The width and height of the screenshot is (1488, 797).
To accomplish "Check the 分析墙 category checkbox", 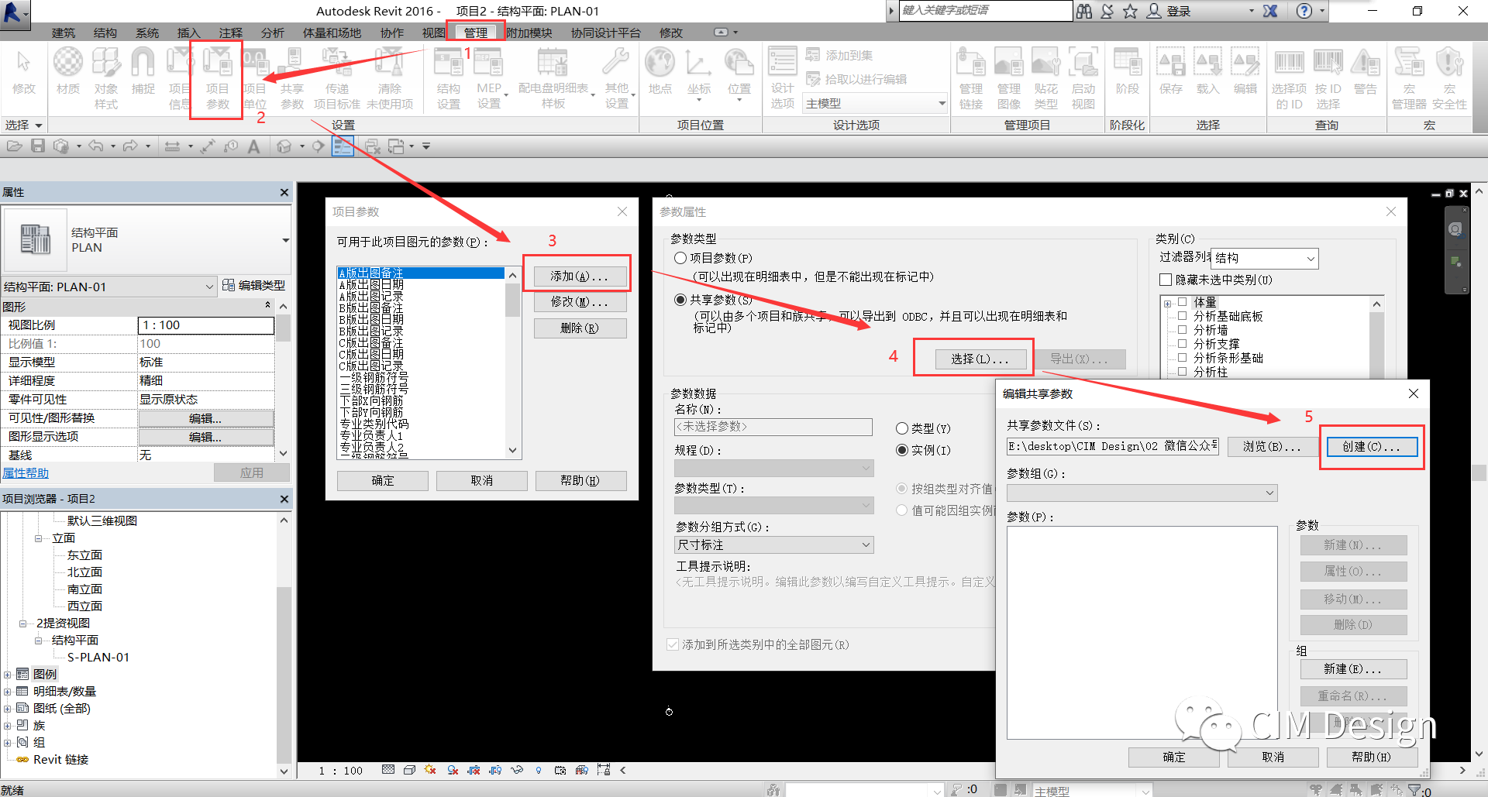I will click(1182, 330).
